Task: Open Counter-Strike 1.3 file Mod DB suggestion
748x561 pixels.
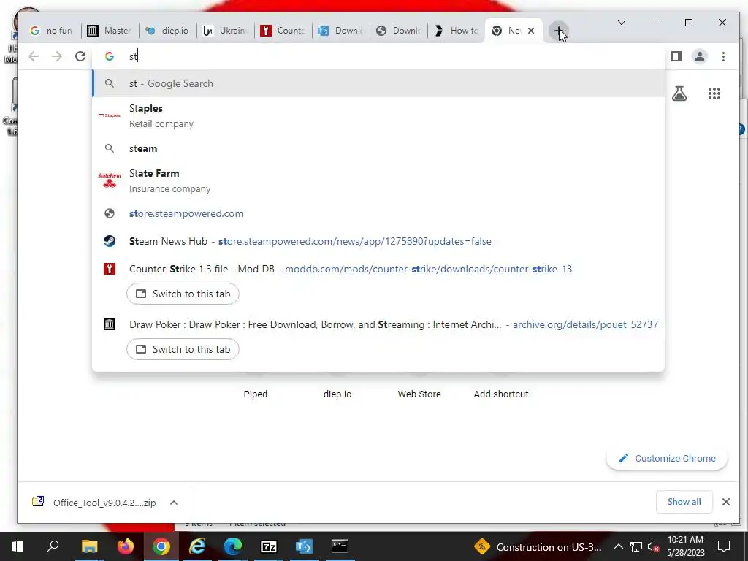Action: click(378, 269)
